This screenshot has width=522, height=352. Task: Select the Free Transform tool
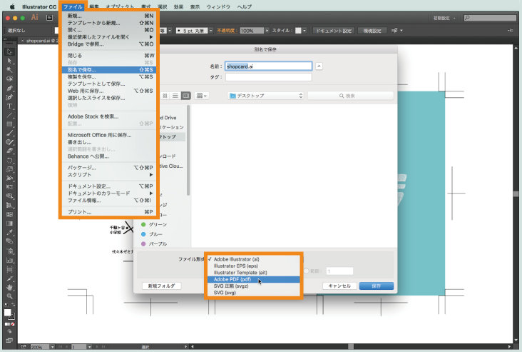click(x=9, y=187)
